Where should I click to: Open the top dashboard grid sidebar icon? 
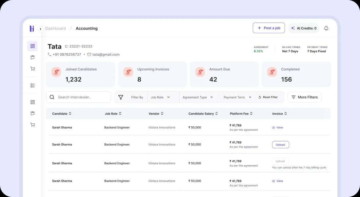click(x=32, y=46)
